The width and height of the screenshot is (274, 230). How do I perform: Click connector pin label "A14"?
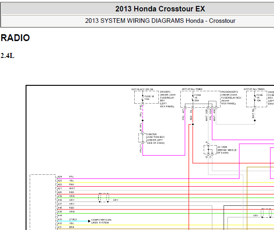60,215
